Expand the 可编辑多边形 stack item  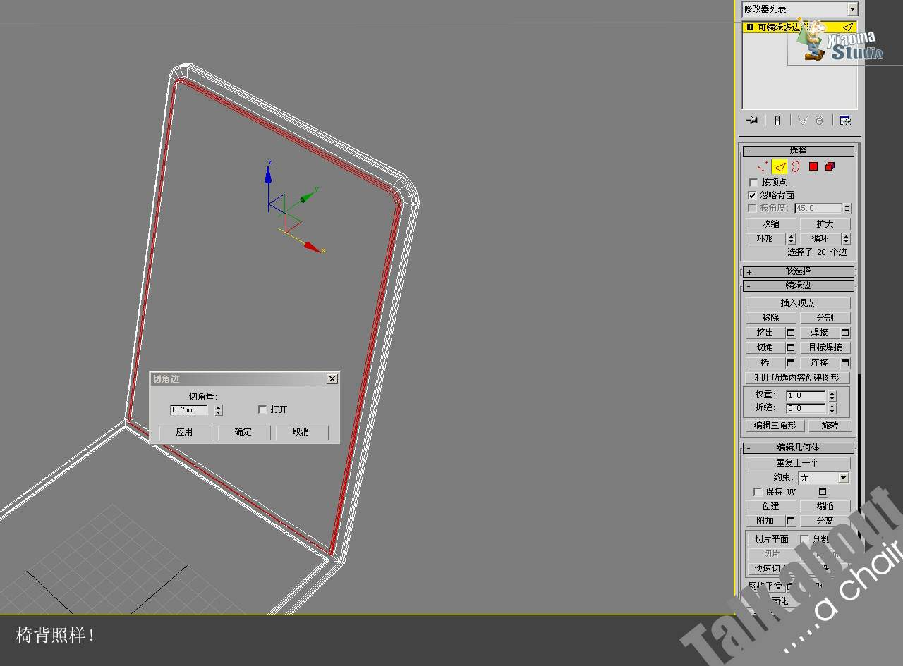click(750, 27)
